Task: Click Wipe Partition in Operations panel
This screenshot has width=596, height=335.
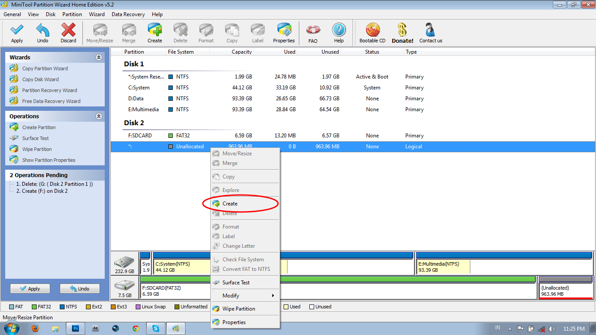Action: pos(37,149)
